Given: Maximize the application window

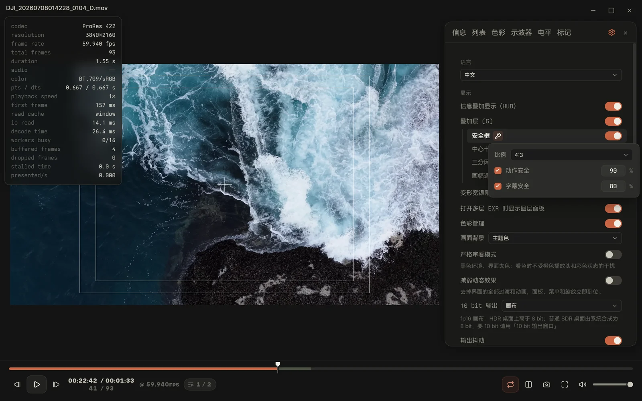Looking at the screenshot, I should (x=611, y=10).
